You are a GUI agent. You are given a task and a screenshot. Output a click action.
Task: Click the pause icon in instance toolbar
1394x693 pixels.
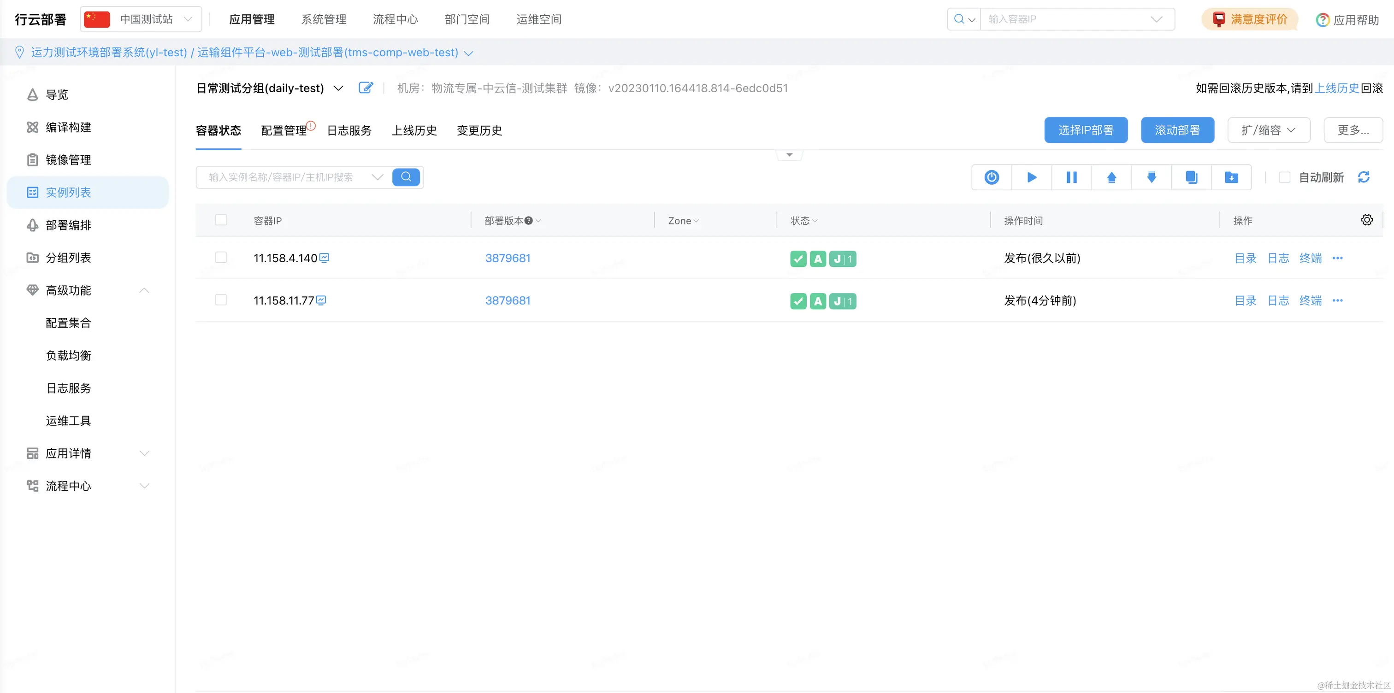coord(1071,177)
